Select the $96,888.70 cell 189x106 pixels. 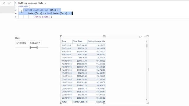(x=82, y=89)
